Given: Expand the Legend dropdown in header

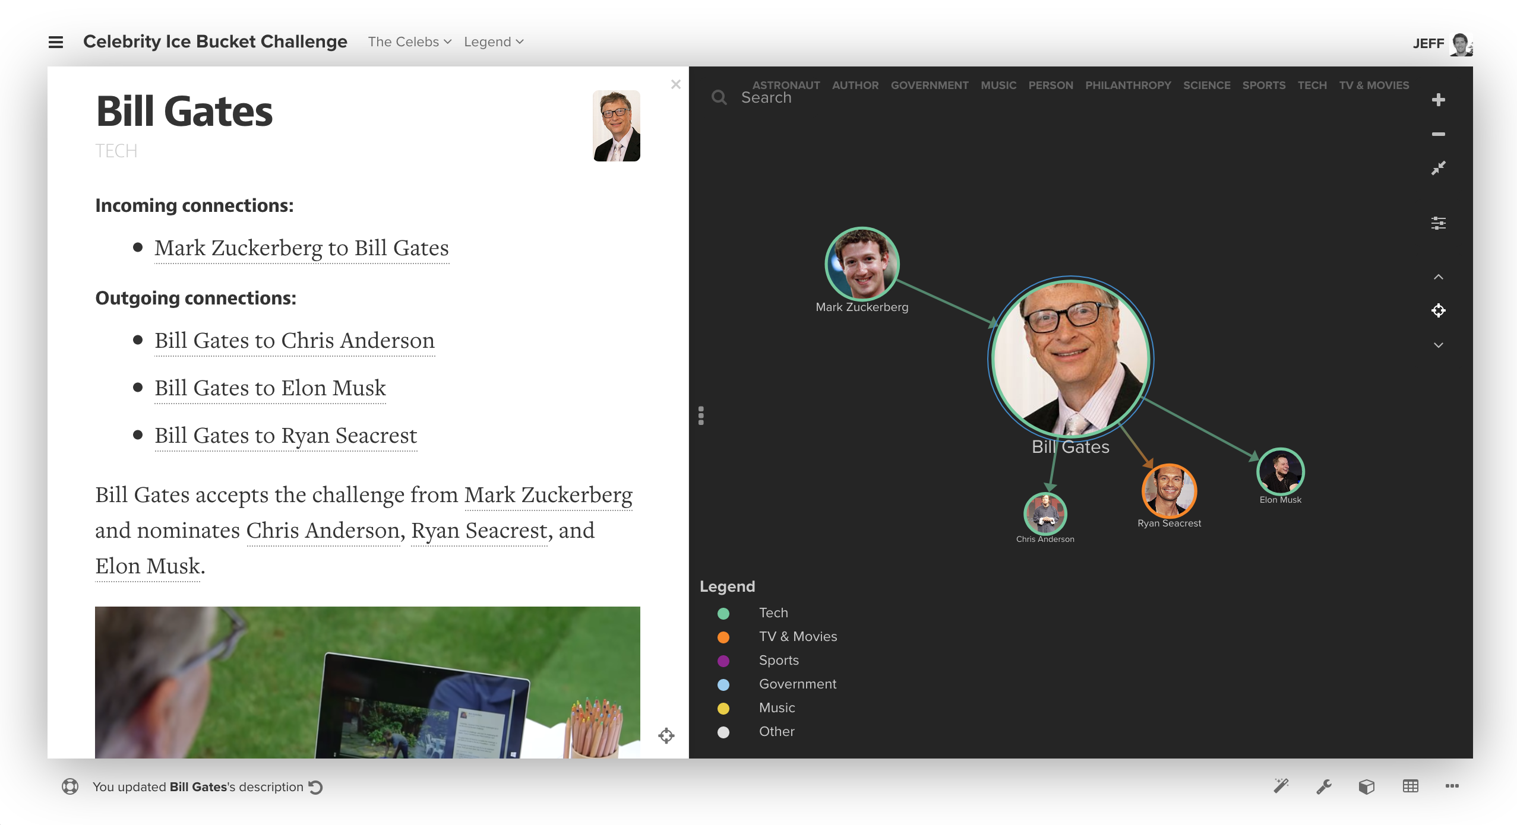Looking at the screenshot, I should (494, 42).
